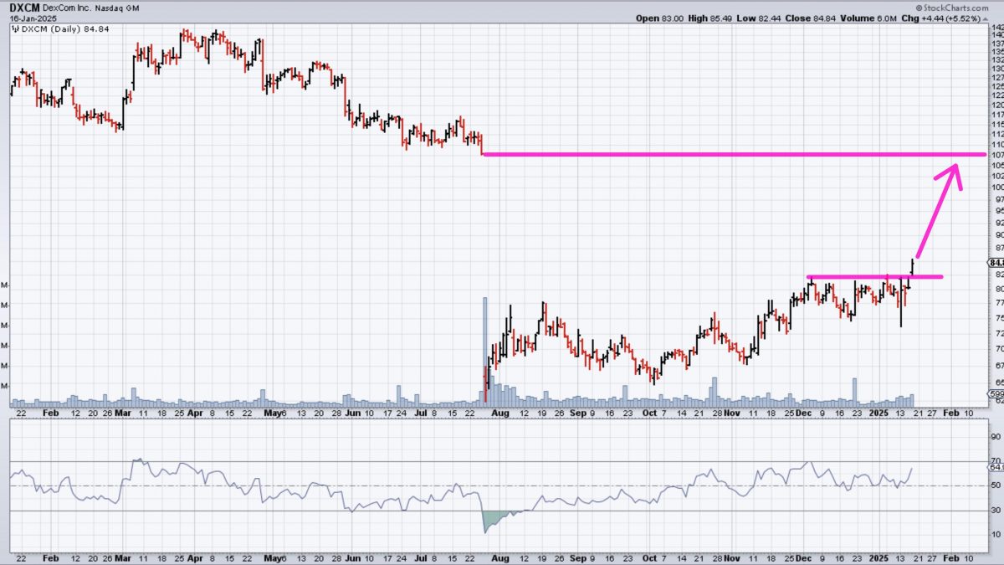This screenshot has height=565, width=1004.
Task: Click the 50 label on the RSI axis
Action: 996,485
